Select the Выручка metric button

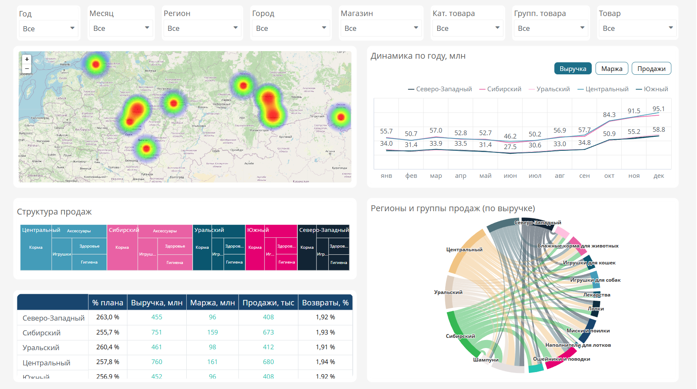tap(573, 68)
